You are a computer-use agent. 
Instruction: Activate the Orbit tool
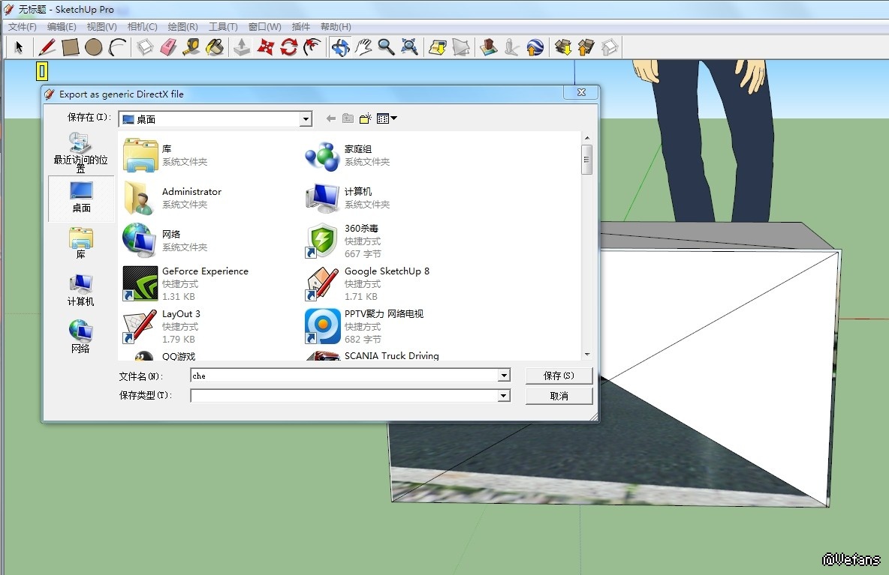point(340,47)
